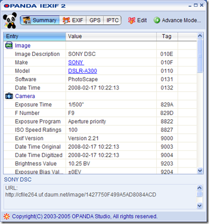
Task: Click the Version 2.21 value
Action: coord(83,138)
